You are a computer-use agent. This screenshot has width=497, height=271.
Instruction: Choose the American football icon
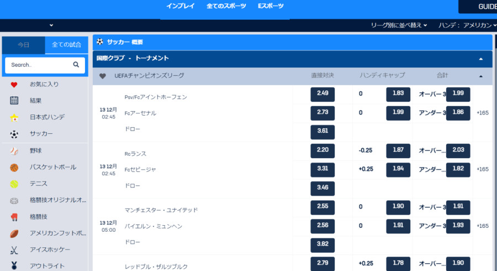(x=14, y=233)
